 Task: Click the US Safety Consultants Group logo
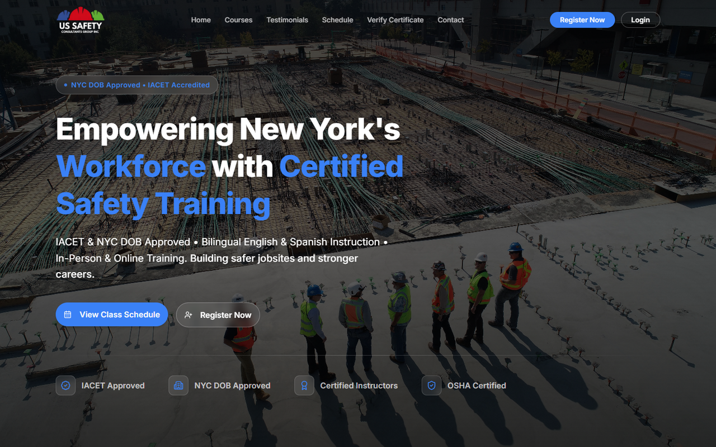81,20
